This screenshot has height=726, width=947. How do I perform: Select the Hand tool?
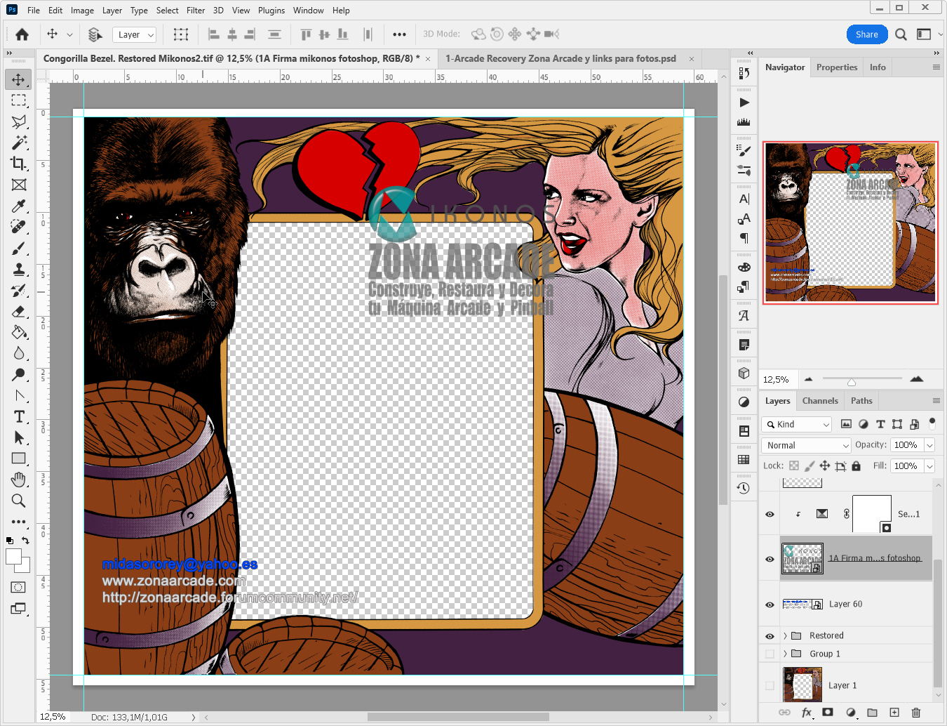(x=19, y=480)
